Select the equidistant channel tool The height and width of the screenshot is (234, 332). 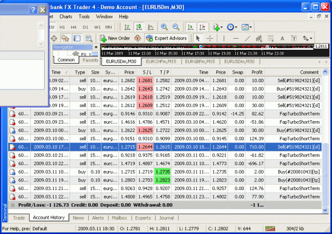[259, 38]
